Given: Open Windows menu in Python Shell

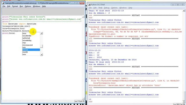Looking at the screenshot, I should coord(123,8).
